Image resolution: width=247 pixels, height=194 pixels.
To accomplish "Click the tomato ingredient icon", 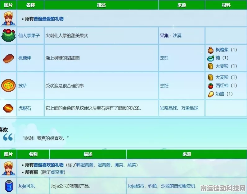I will (210, 86).
